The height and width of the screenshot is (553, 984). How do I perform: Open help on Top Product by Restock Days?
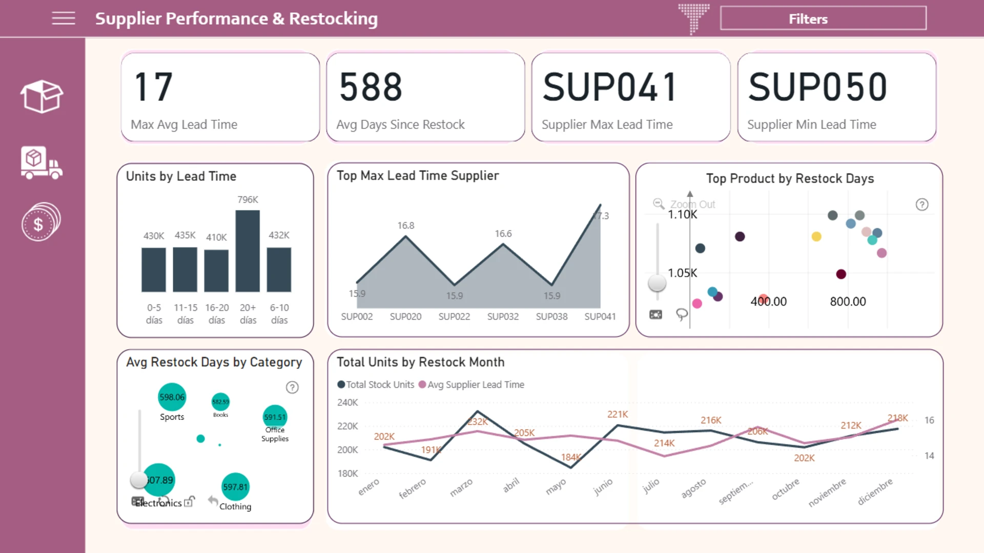coord(922,205)
